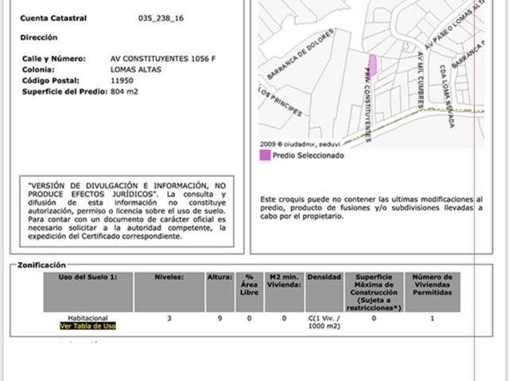The width and height of the screenshot is (509, 381).
Task: Click the Habitacional land use cell
Action: coord(87,318)
